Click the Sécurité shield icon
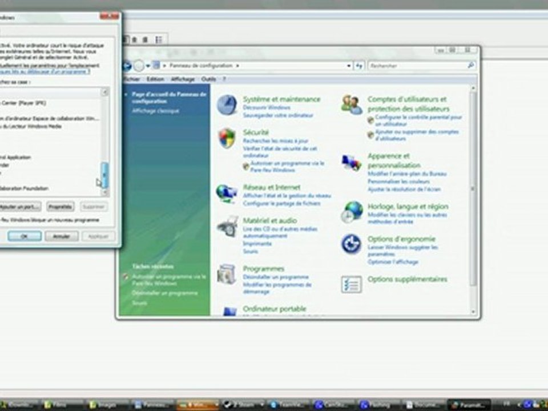The width and height of the screenshot is (548, 411). tap(227, 138)
